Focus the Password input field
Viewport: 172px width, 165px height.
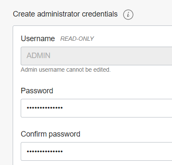(96, 108)
